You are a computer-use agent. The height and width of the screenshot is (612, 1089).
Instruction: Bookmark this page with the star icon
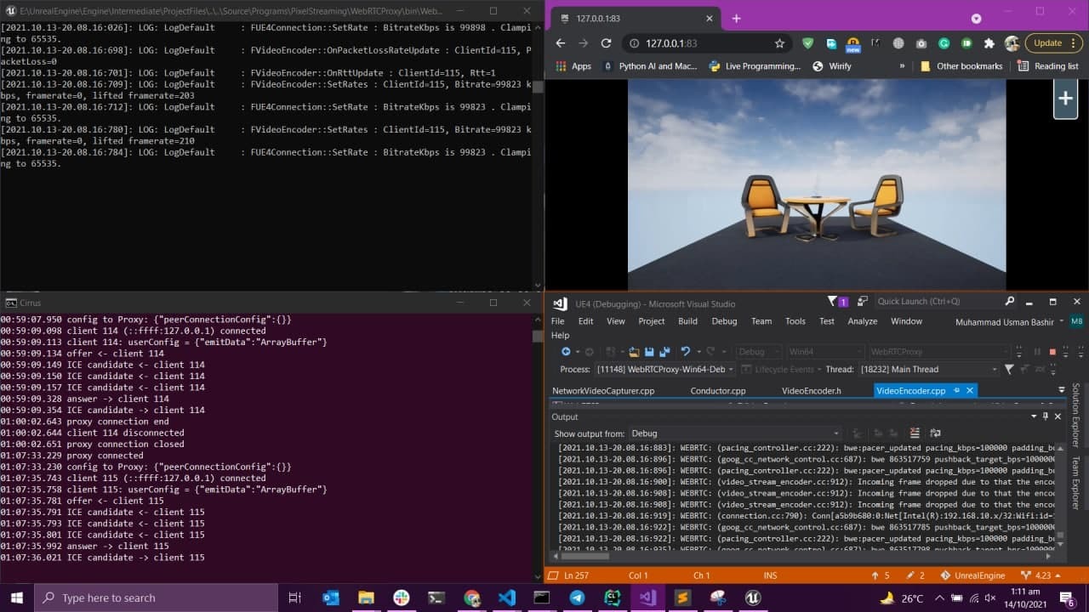click(x=779, y=43)
